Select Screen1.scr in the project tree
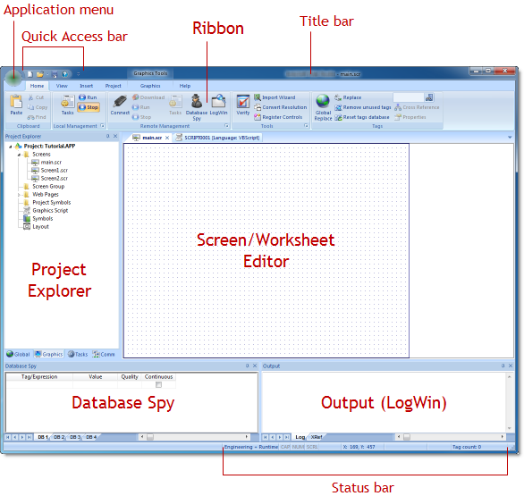This screenshot has width=524, height=496. tap(55, 171)
